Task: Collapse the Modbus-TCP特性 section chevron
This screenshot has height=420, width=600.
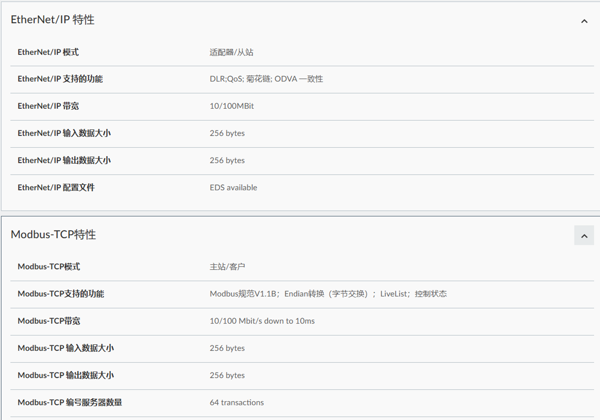Action: (584, 236)
